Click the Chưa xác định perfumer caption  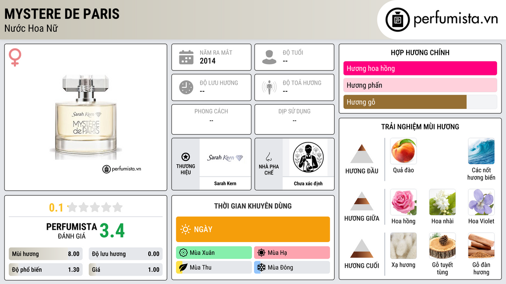tap(308, 183)
